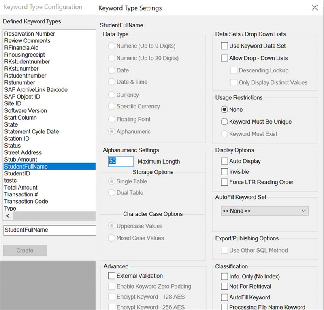Enable Force LTR Reading Order
The height and width of the screenshot is (310, 324).
tap(224, 182)
